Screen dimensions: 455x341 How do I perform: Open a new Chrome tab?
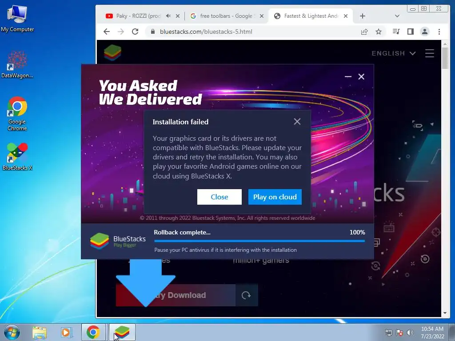(x=363, y=16)
